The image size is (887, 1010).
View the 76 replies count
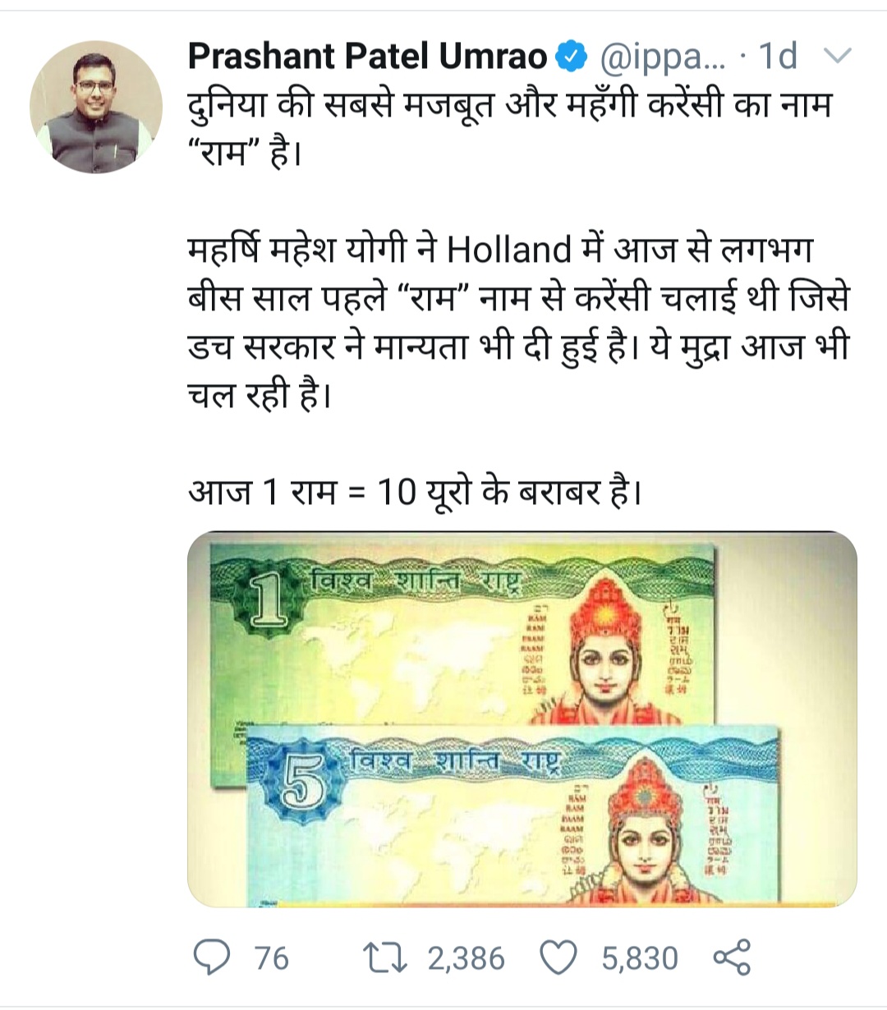tap(272, 958)
